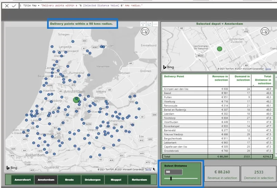Select Meppel depot button

116,180
